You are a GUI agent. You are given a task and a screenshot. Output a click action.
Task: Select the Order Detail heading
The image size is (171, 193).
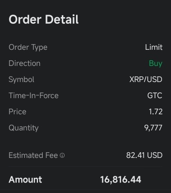tap(44, 19)
